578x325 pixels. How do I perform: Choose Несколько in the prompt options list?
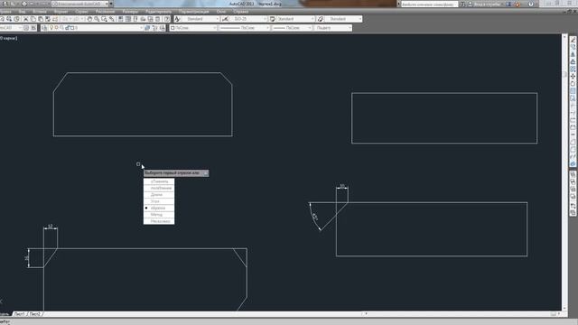(x=159, y=221)
